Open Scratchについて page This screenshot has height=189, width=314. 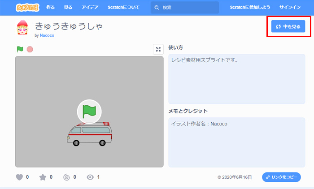tap(123, 8)
